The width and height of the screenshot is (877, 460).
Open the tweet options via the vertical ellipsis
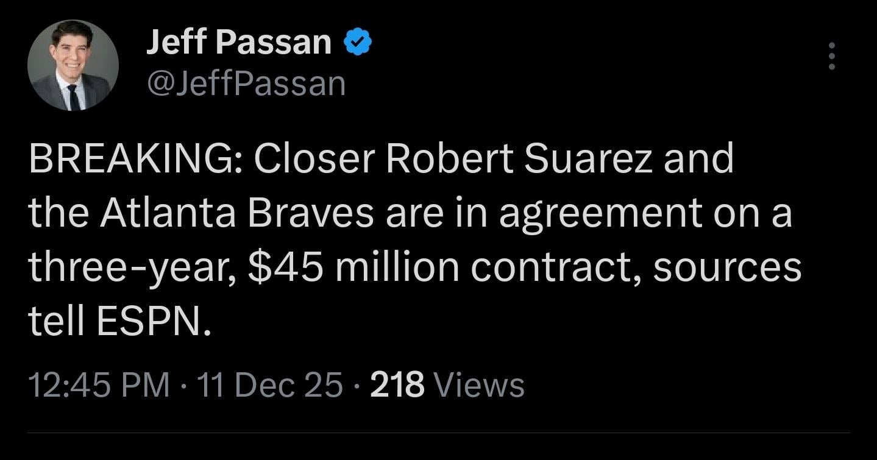pyautogui.click(x=832, y=57)
